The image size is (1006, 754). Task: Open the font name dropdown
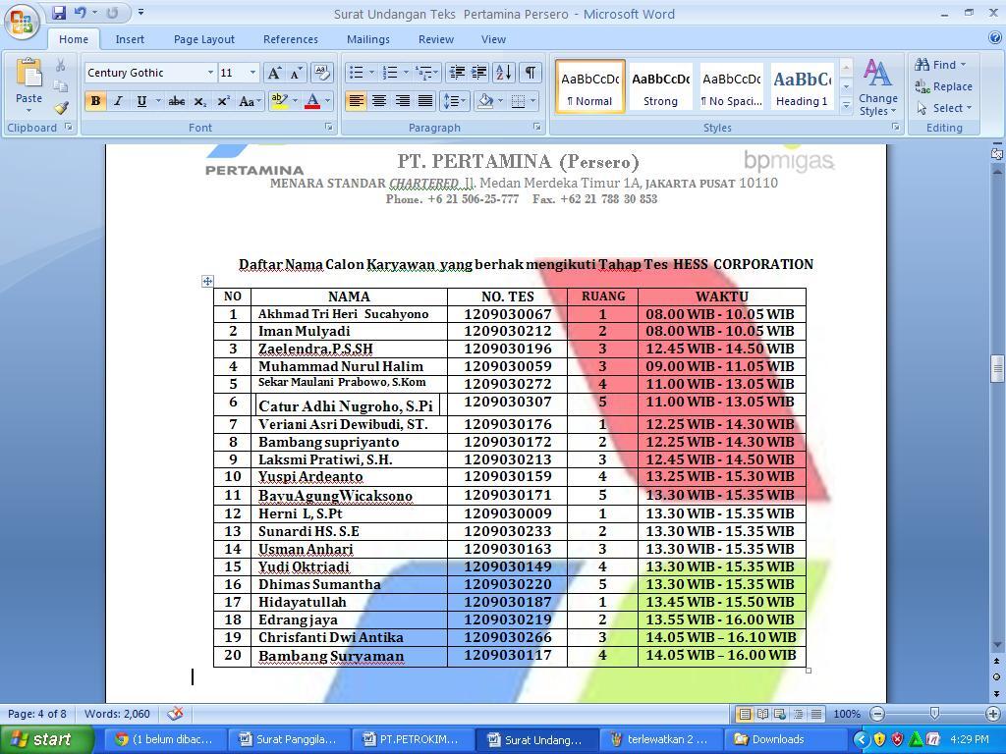(210, 73)
